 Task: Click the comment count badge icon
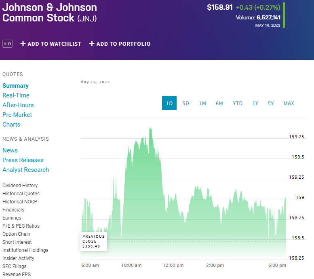7,44
